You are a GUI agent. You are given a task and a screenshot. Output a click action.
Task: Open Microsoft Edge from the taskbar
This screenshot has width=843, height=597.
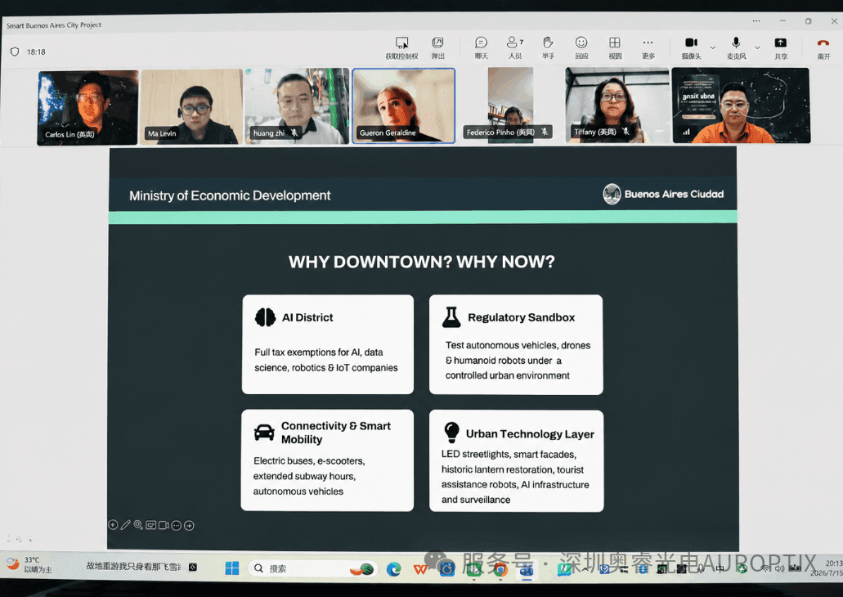click(x=394, y=569)
